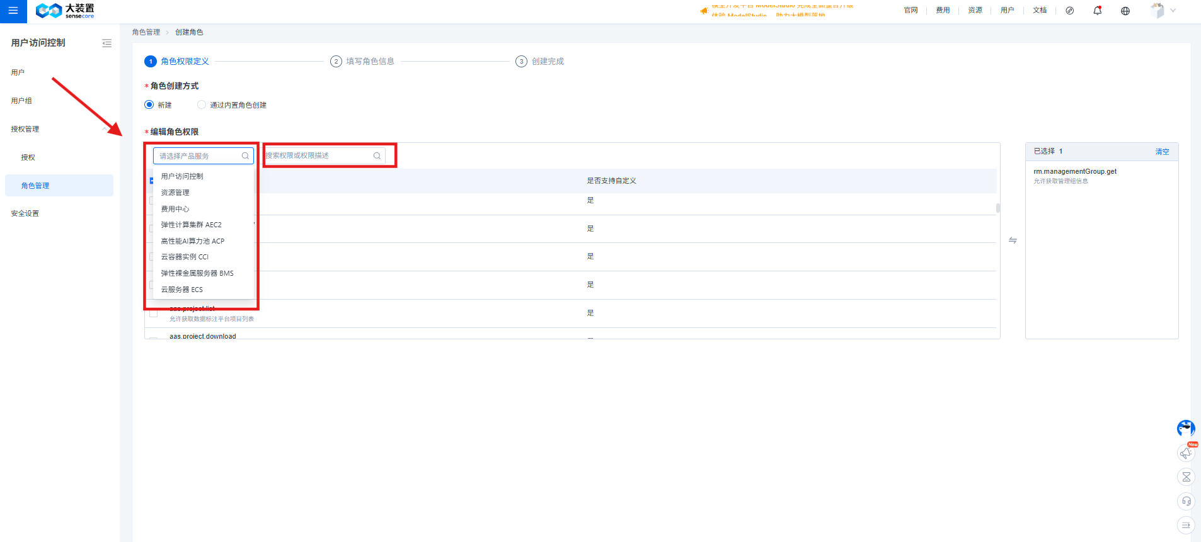Choose 云容器实例 CCI option
The image size is (1201, 542).
click(x=203, y=257)
